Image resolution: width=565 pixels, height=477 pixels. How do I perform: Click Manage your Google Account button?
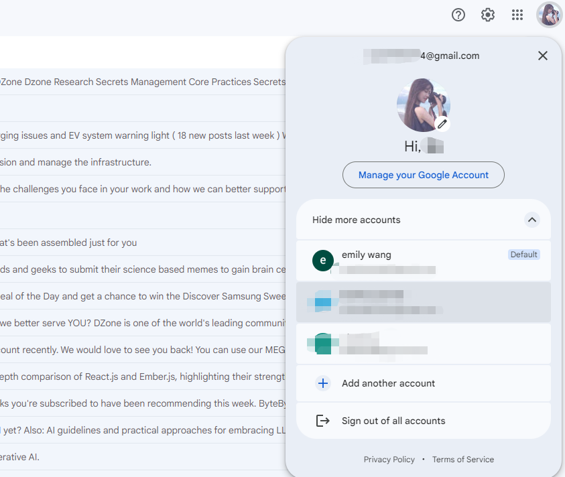[x=423, y=175]
